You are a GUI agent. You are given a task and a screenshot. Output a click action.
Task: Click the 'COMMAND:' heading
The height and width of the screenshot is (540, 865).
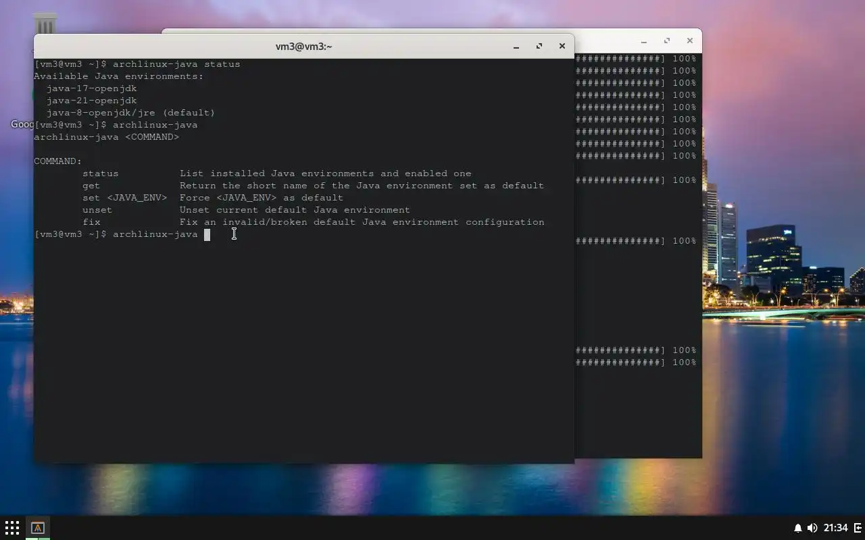click(x=57, y=161)
